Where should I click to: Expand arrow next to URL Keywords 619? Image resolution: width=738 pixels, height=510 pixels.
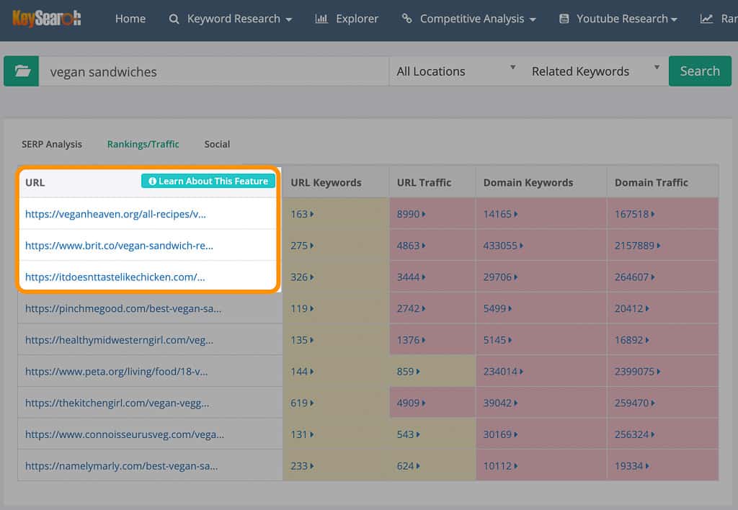[314, 403]
